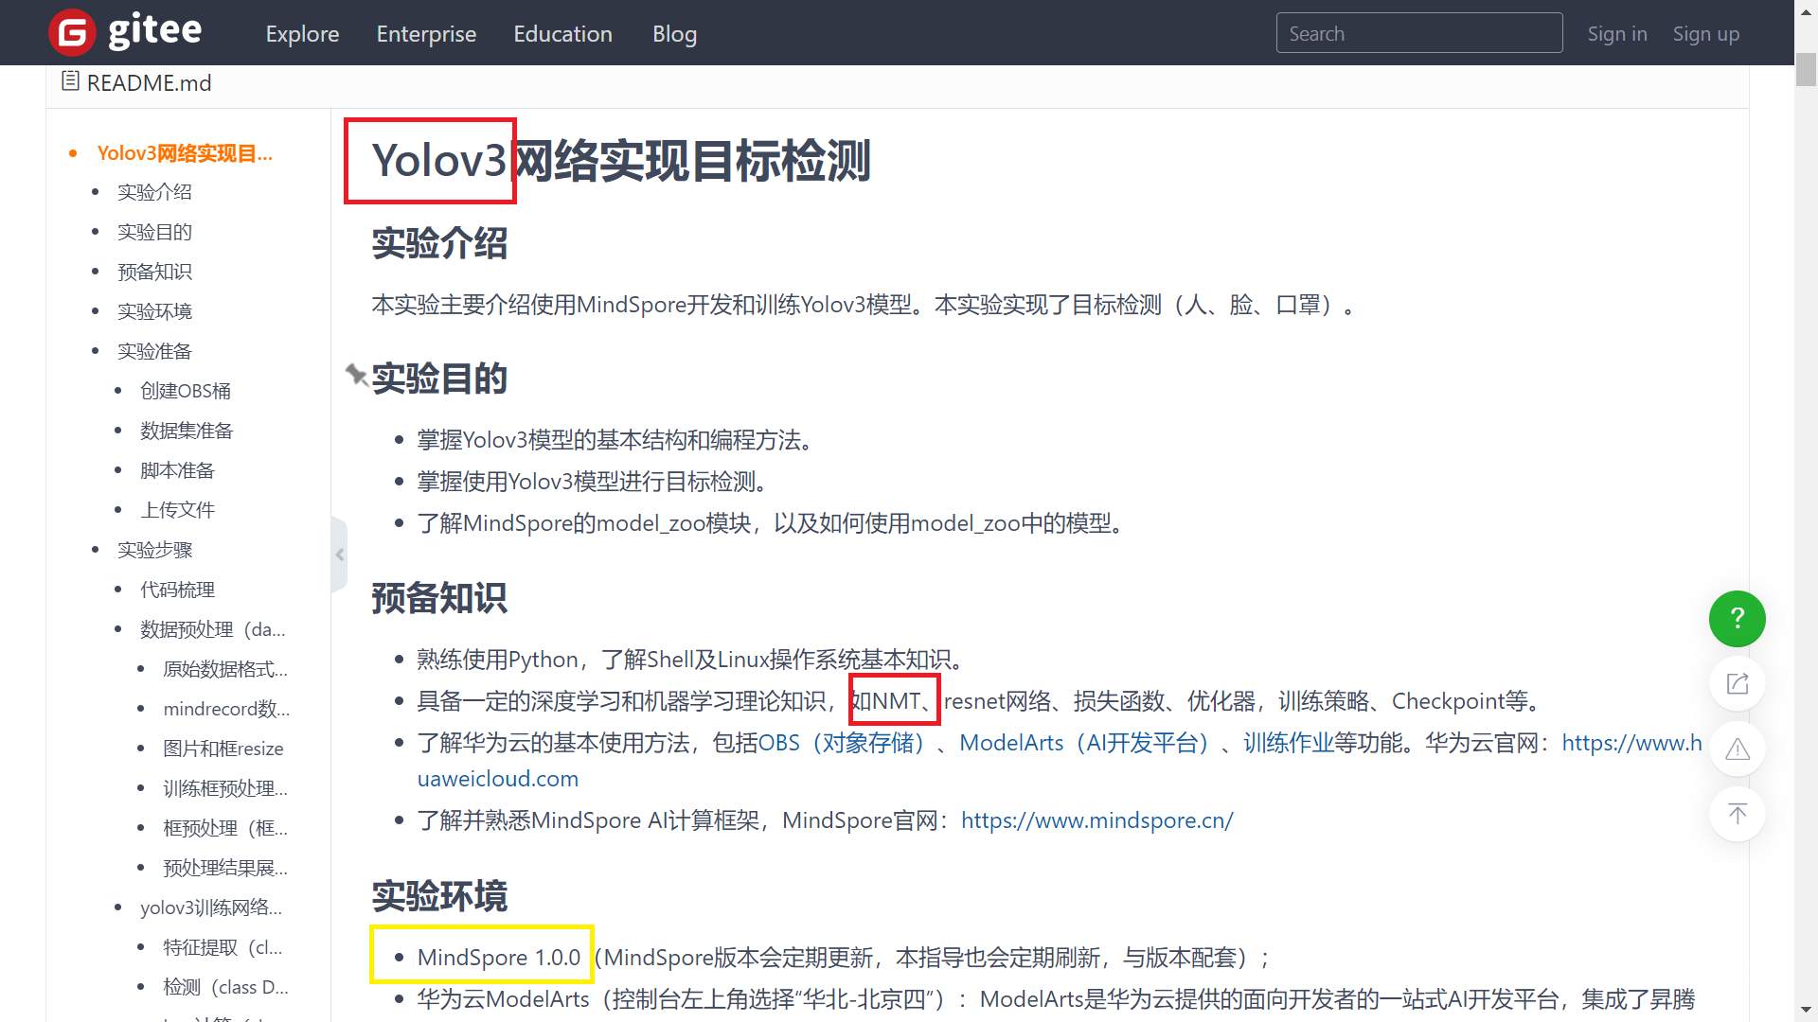The image size is (1818, 1022).
Task: Click the warning triangle report icon
Action: click(x=1737, y=749)
